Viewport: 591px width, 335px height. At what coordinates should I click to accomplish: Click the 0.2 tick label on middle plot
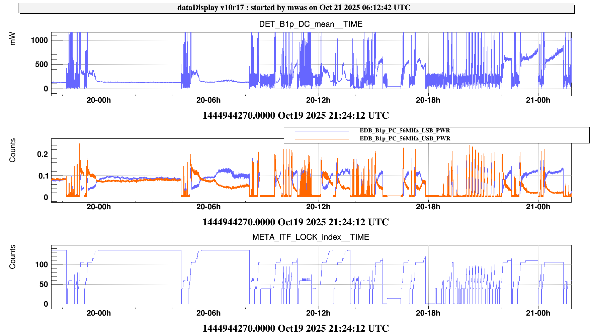(x=43, y=154)
